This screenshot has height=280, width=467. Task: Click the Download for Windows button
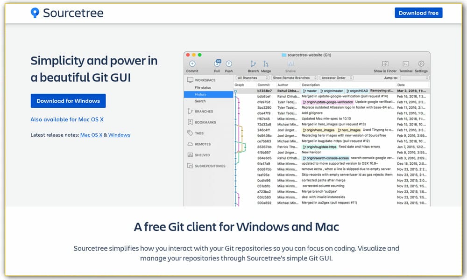pos(68,101)
